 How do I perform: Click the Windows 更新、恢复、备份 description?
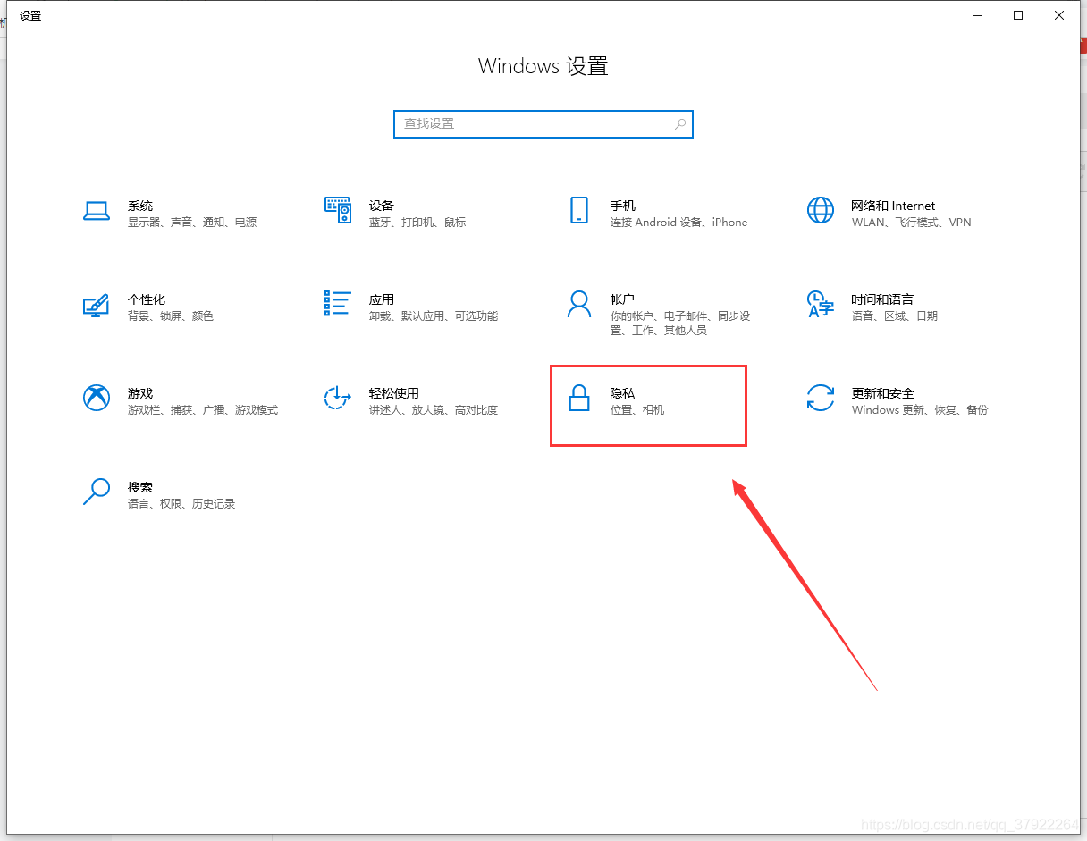[x=920, y=410]
